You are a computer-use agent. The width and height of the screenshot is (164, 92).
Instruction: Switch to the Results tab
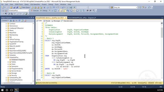point(47,21)
